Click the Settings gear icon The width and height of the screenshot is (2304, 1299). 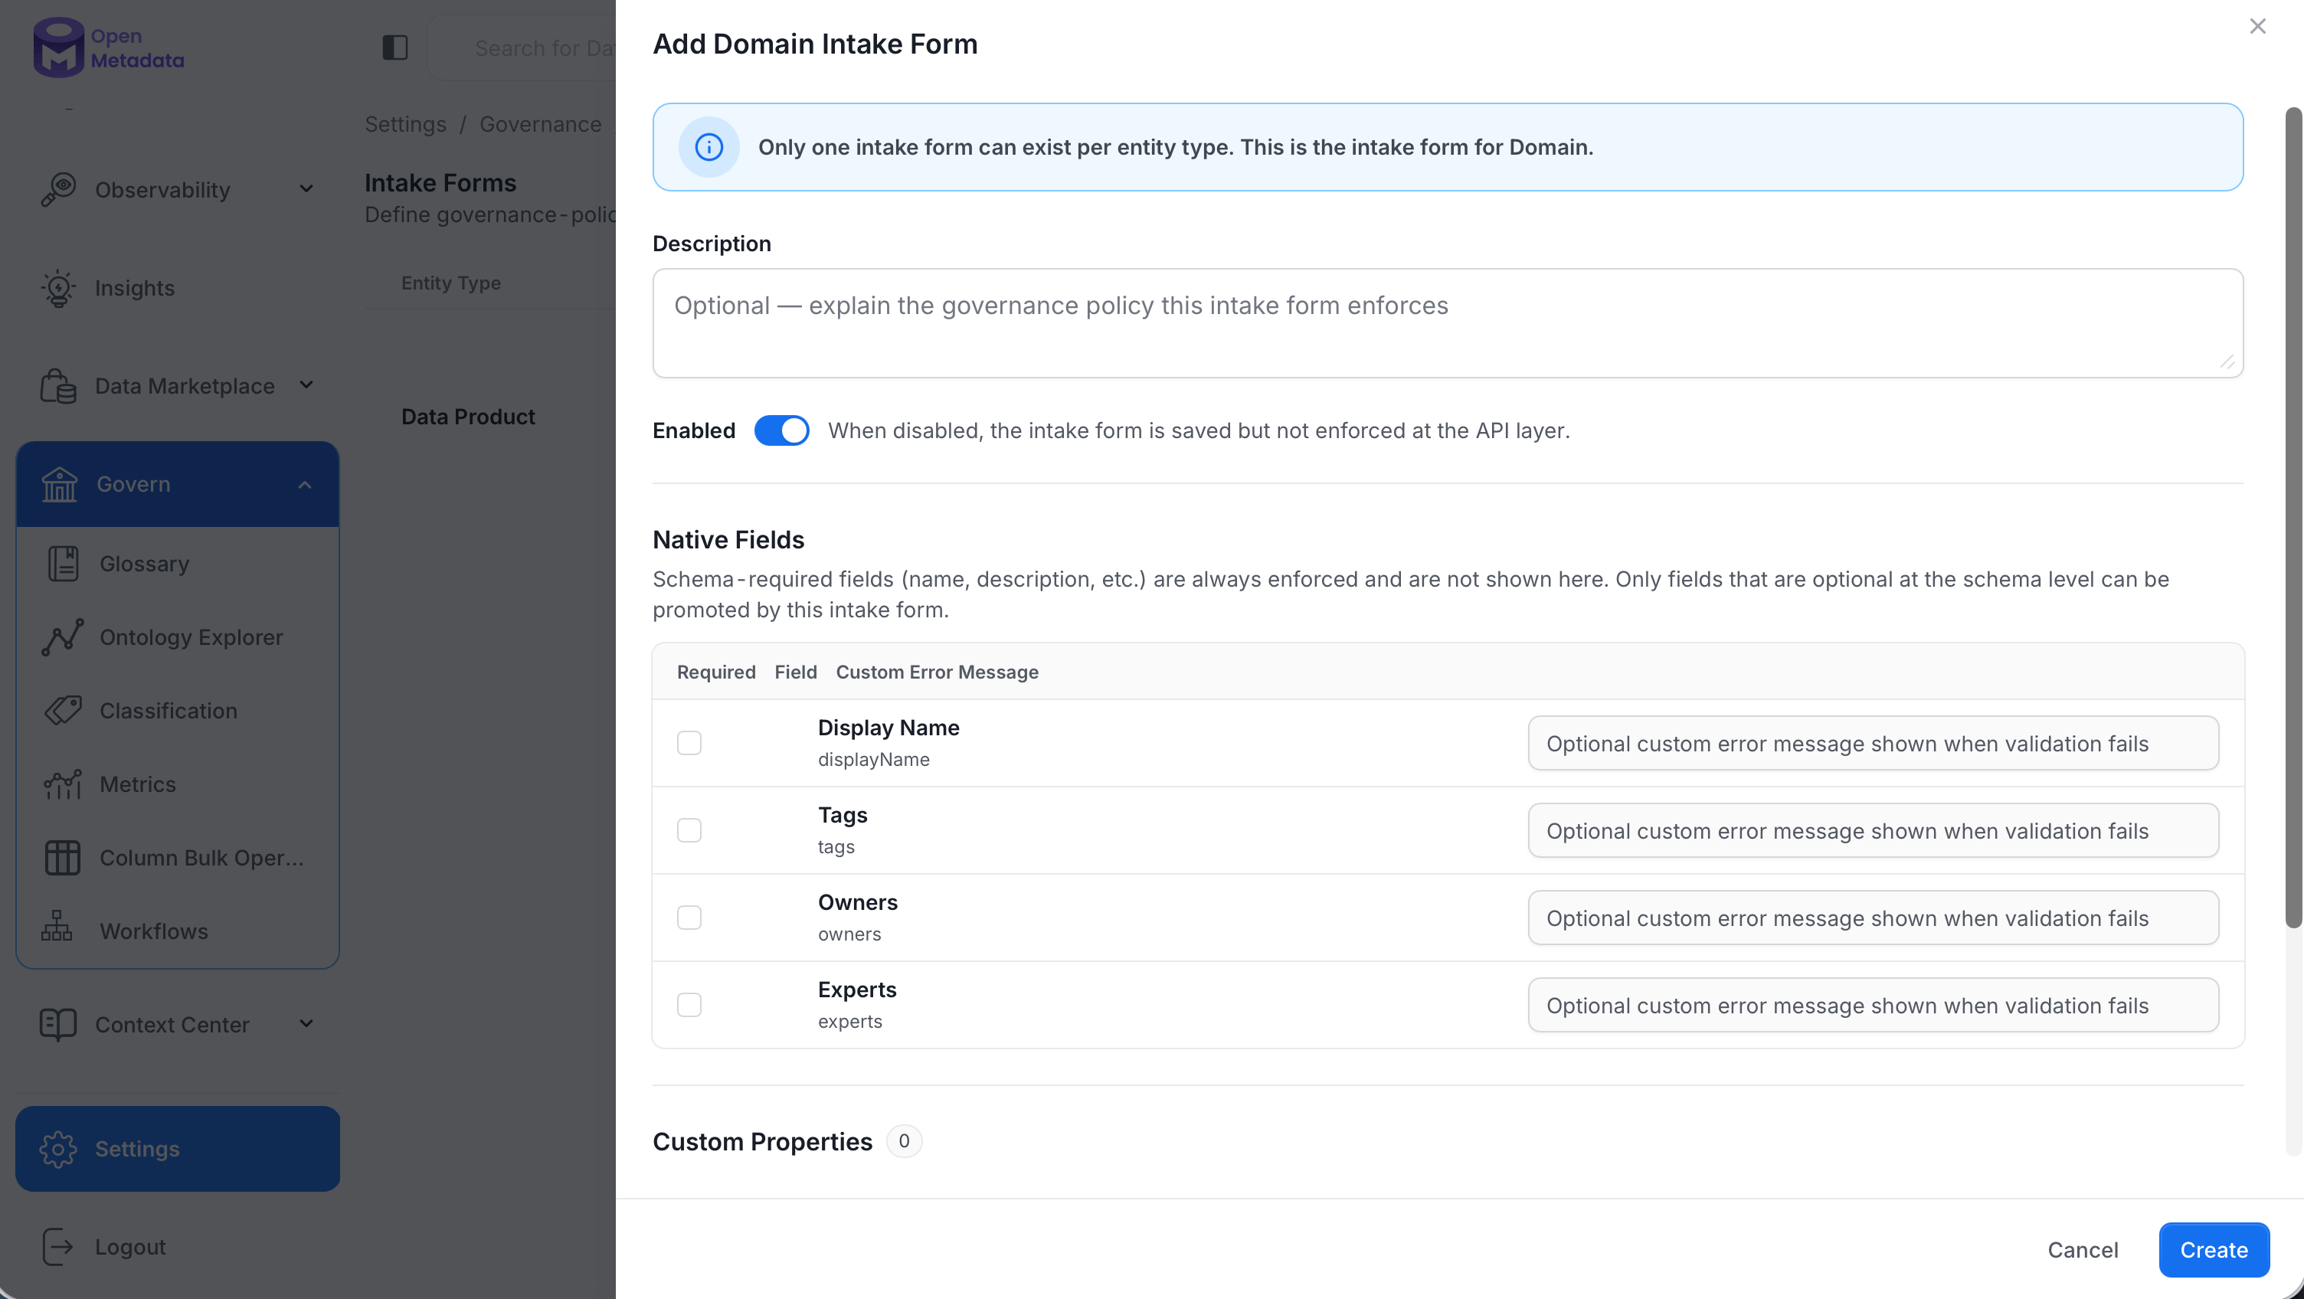pyautogui.click(x=58, y=1149)
